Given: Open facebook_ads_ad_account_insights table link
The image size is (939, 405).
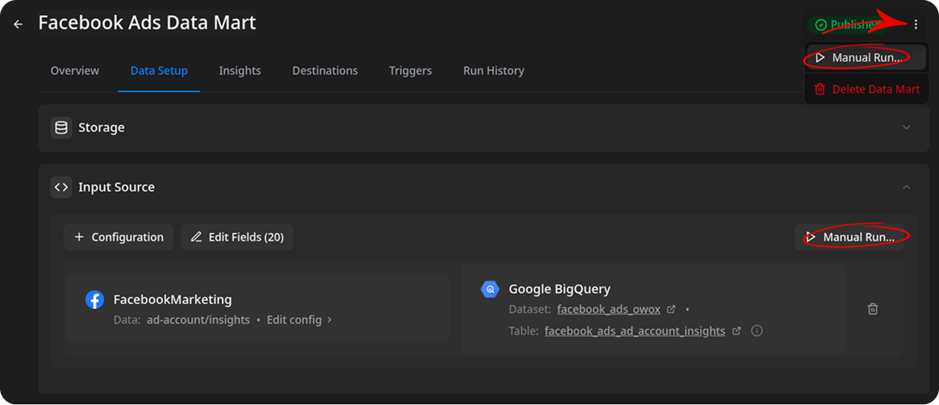Looking at the screenshot, I should (x=634, y=331).
